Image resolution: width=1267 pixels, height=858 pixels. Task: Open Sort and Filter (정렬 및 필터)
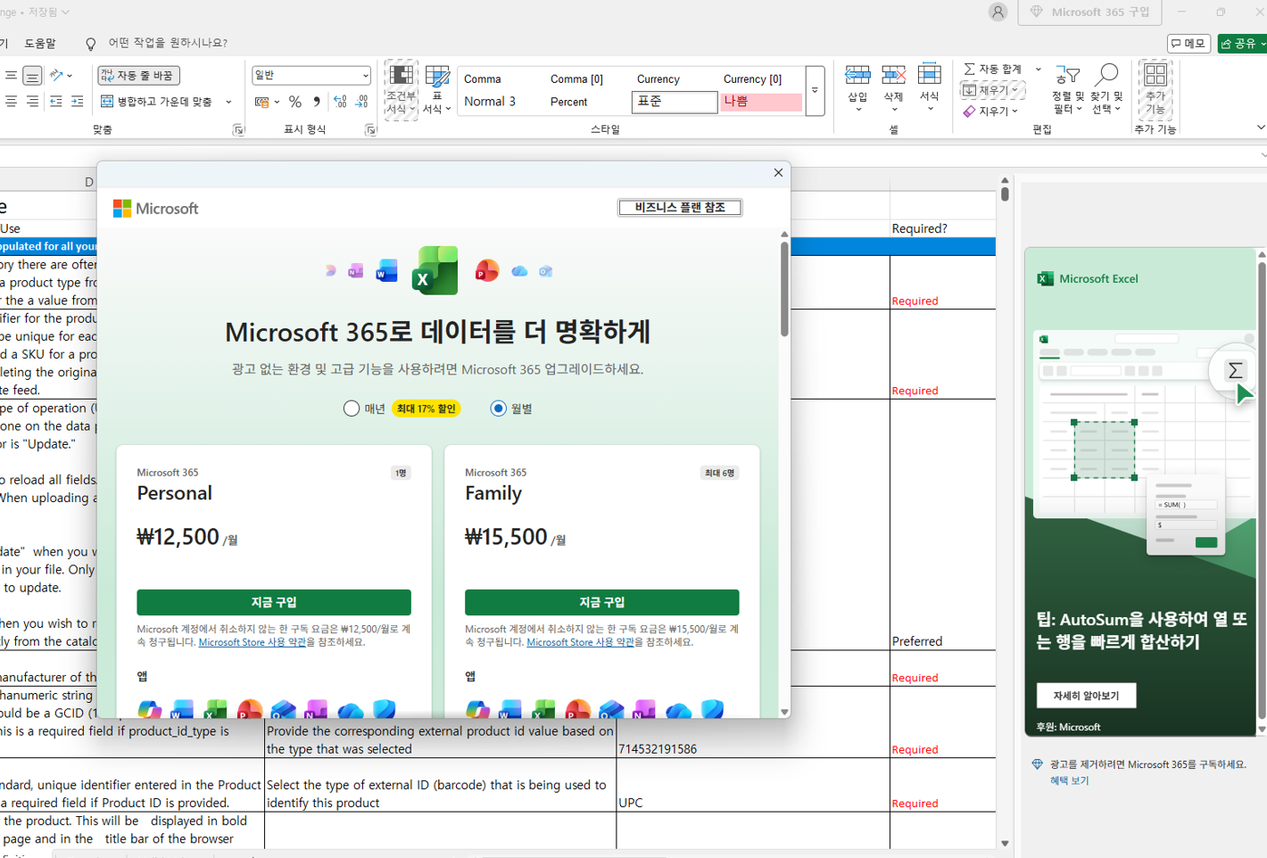1067,89
